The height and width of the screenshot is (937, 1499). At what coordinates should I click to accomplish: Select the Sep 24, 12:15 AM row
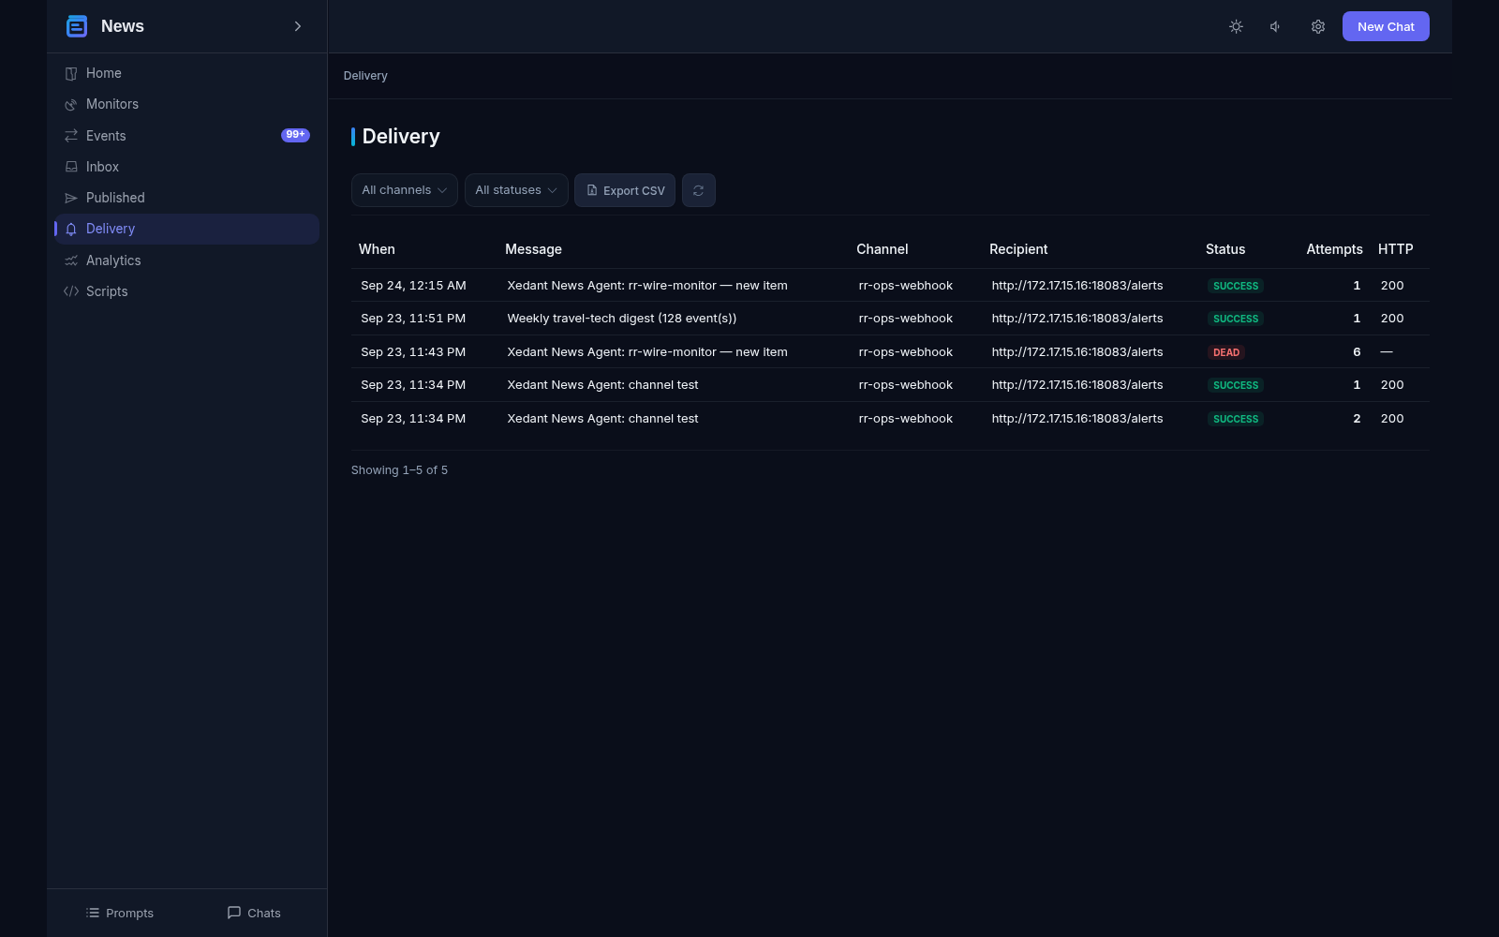tap(890, 286)
